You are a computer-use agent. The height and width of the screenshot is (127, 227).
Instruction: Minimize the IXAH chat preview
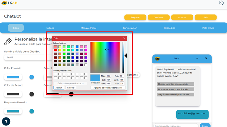point(197,58)
